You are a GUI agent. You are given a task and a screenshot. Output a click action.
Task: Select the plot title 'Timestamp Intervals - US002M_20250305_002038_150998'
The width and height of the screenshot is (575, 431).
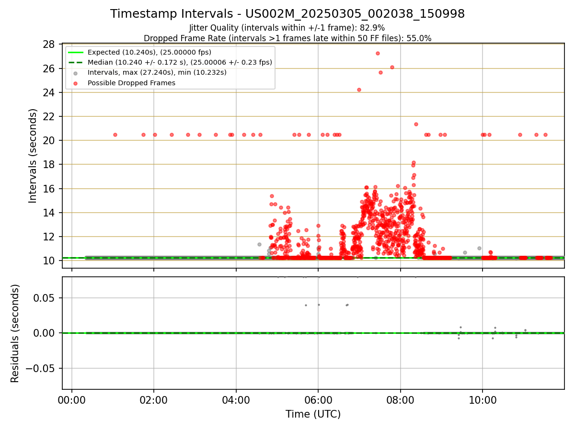tap(287, 14)
